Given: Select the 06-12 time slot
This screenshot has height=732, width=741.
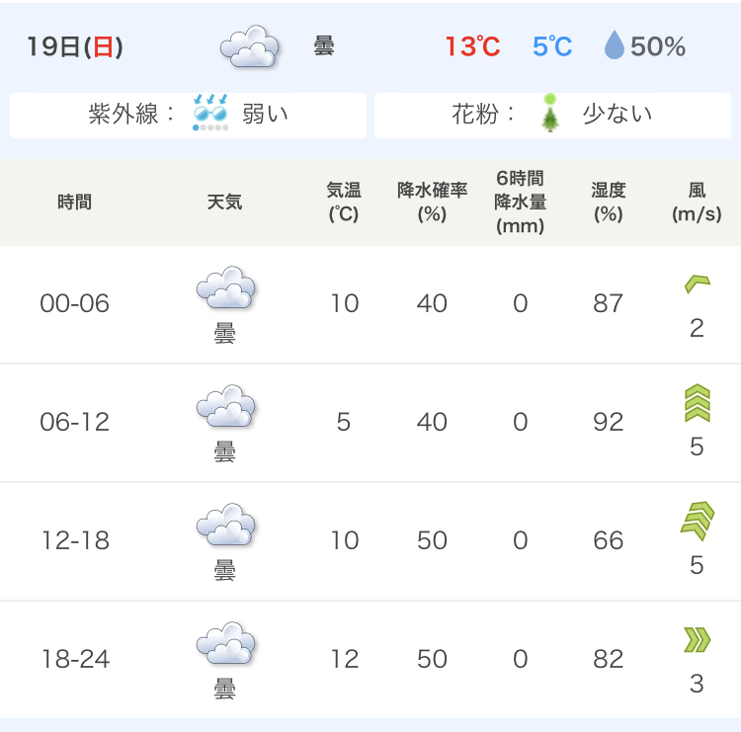Looking at the screenshot, I should (x=75, y=422).
